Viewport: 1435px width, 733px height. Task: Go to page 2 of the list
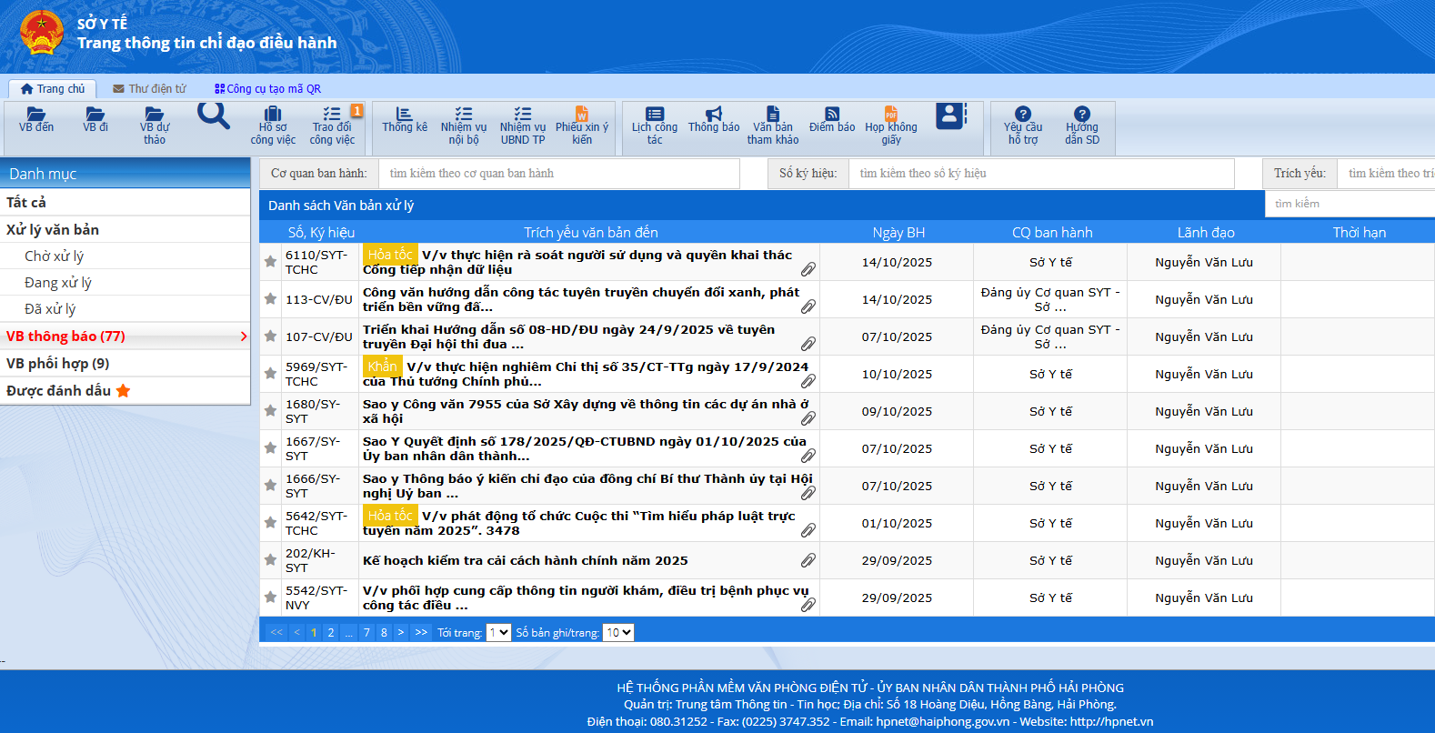[331, 632]
